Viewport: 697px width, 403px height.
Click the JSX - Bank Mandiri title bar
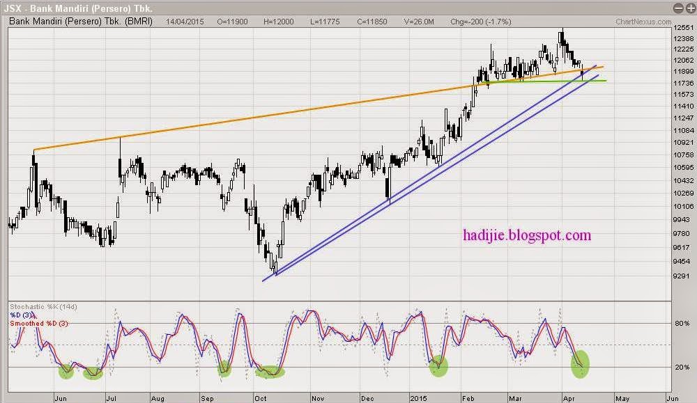(x=80, y=7)
